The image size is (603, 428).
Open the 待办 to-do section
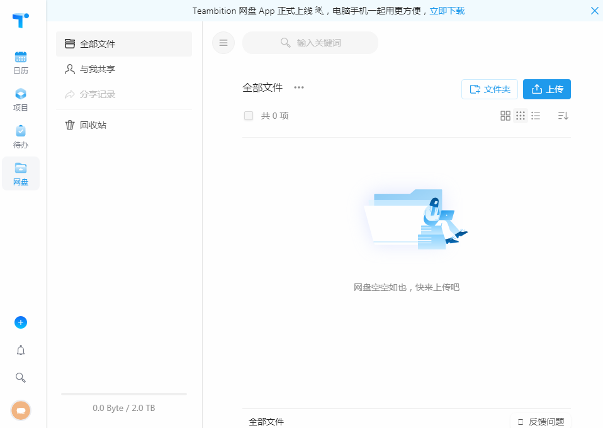point(21,136)
